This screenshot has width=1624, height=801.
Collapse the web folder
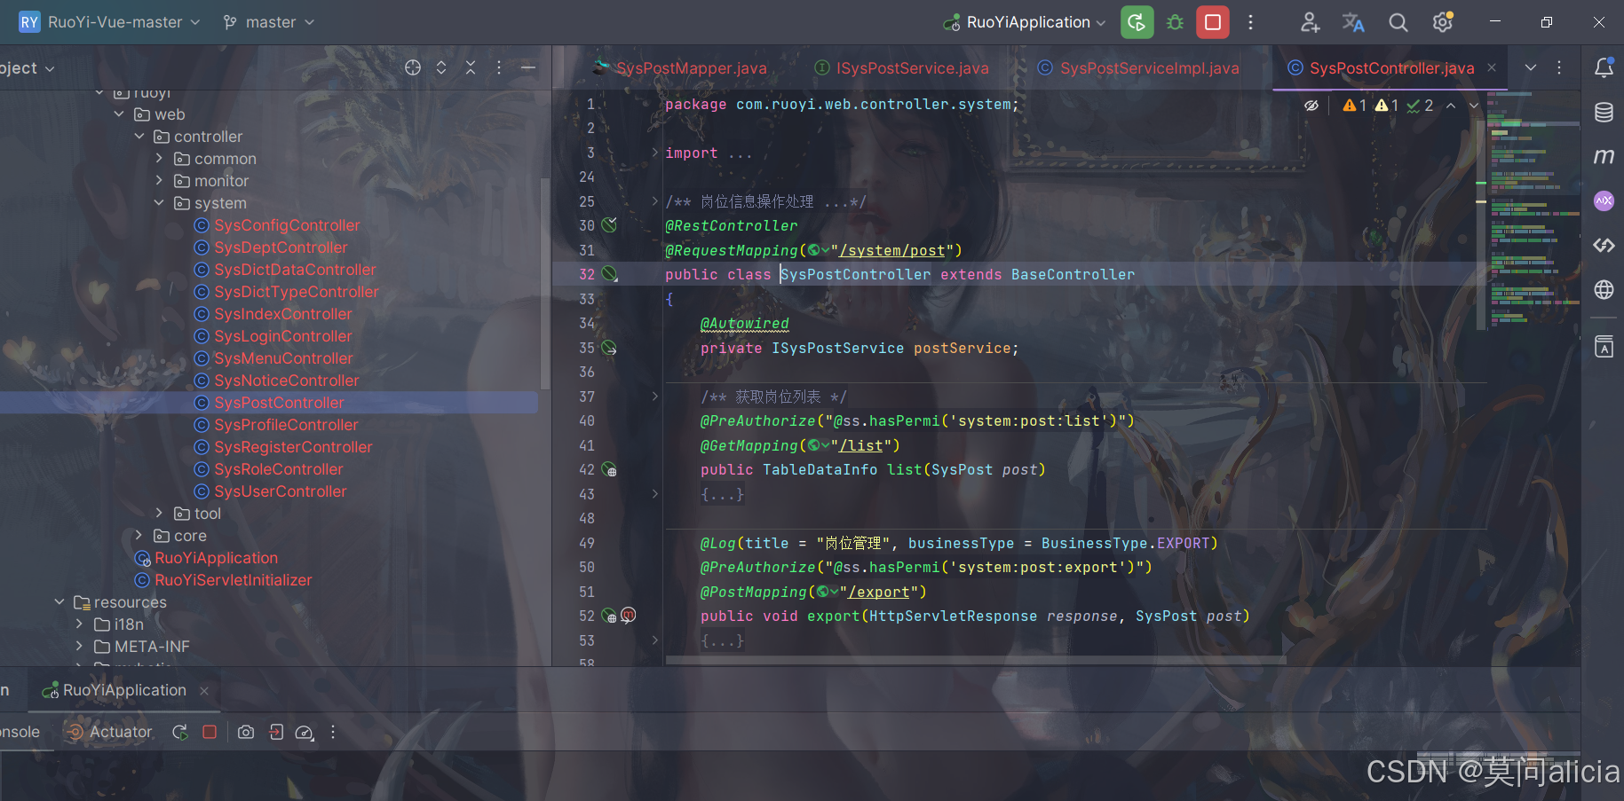click(119, 114)
